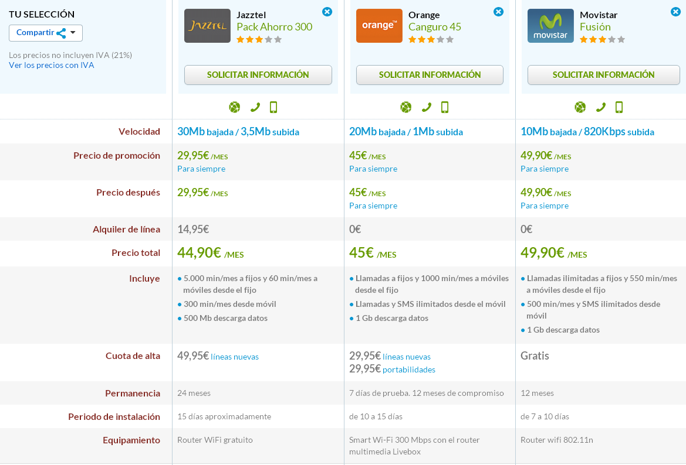Remove Jazztel Pack Ahorro 300 from comparison
This screenshot has width=686, height=465.
point(327,12)
